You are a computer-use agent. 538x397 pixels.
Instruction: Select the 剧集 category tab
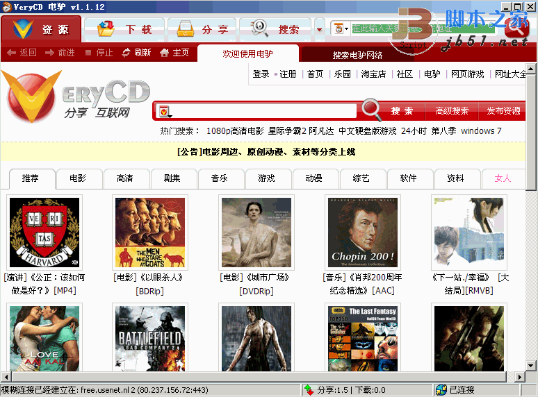click(x=174, y=178)
